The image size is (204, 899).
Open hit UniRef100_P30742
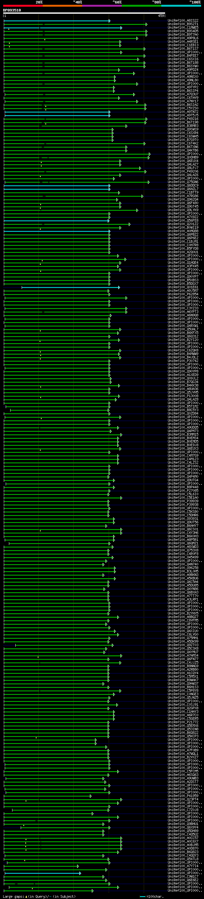click(183, 360)
